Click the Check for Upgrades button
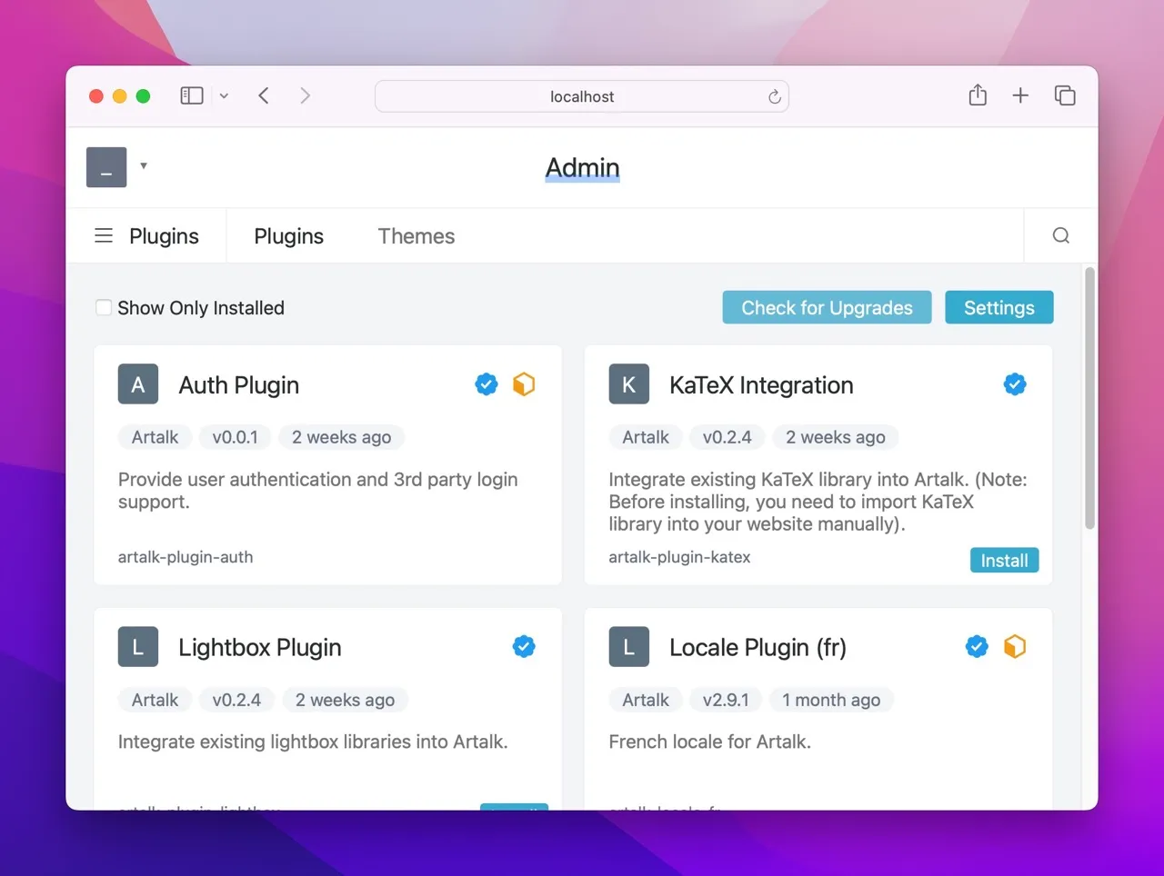Viewport: 1164px width, 876px height. (826, 307)
